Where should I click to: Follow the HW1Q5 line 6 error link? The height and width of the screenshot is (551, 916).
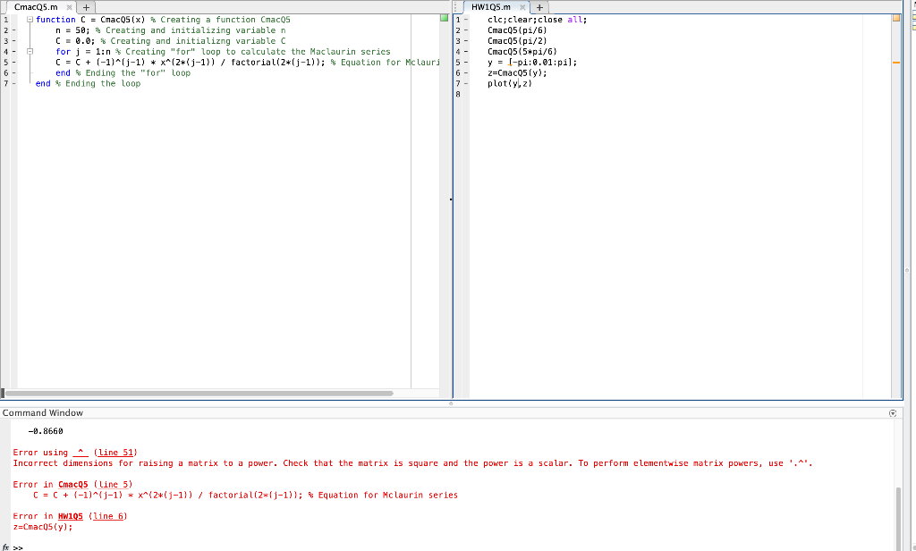click(108, 516)
